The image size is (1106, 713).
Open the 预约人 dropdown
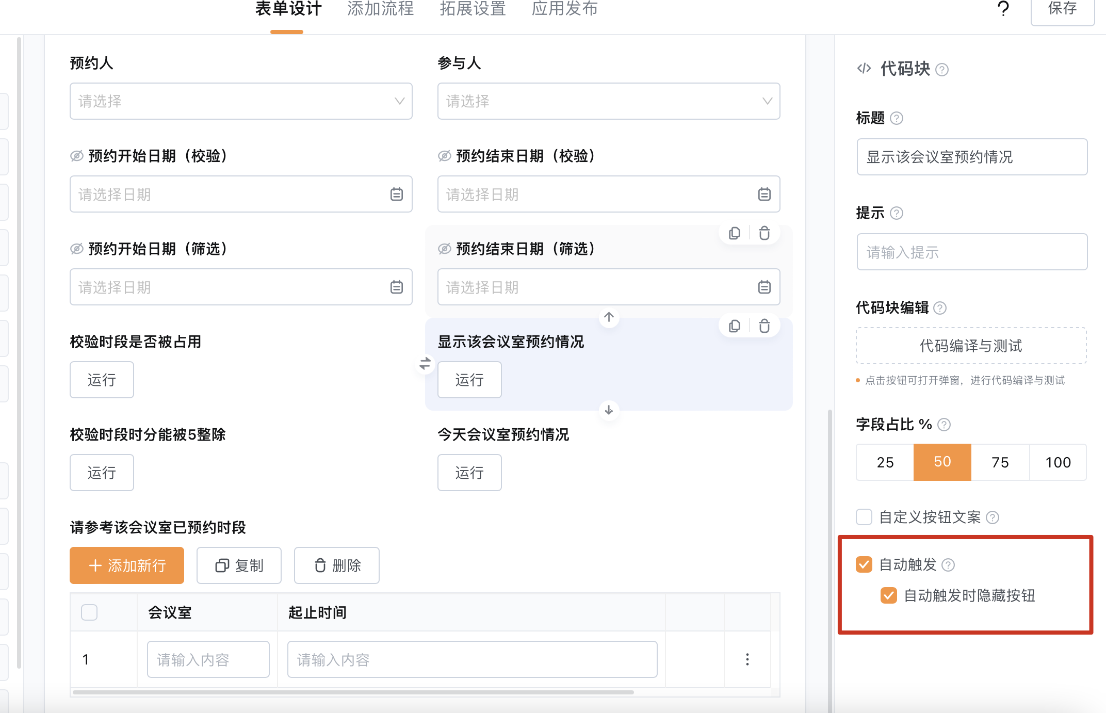click(x=241, y=101)
